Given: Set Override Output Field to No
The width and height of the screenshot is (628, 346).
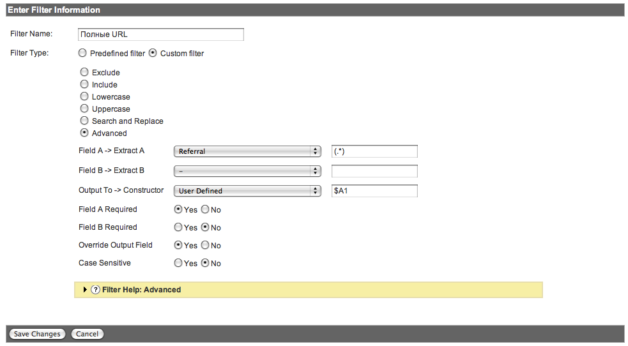Looking at the screenshot, I should tap(205, 244).
